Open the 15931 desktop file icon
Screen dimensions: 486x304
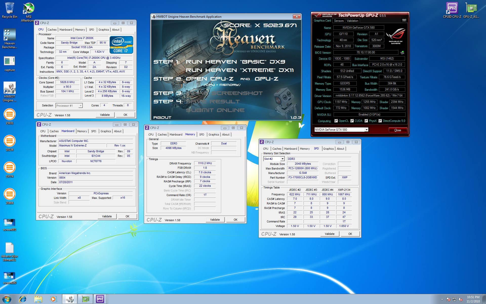(x=10, y=117)
